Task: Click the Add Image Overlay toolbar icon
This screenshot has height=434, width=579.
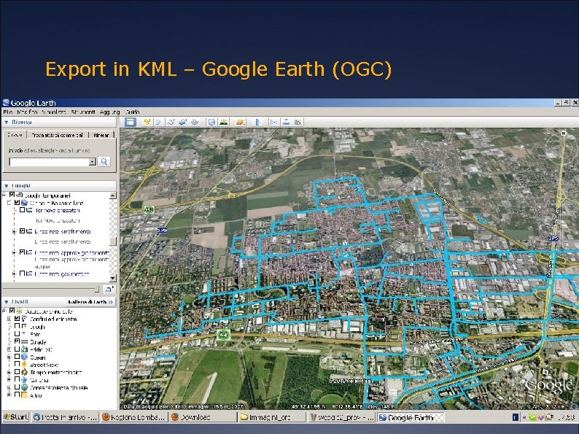Action: point(182,122)
